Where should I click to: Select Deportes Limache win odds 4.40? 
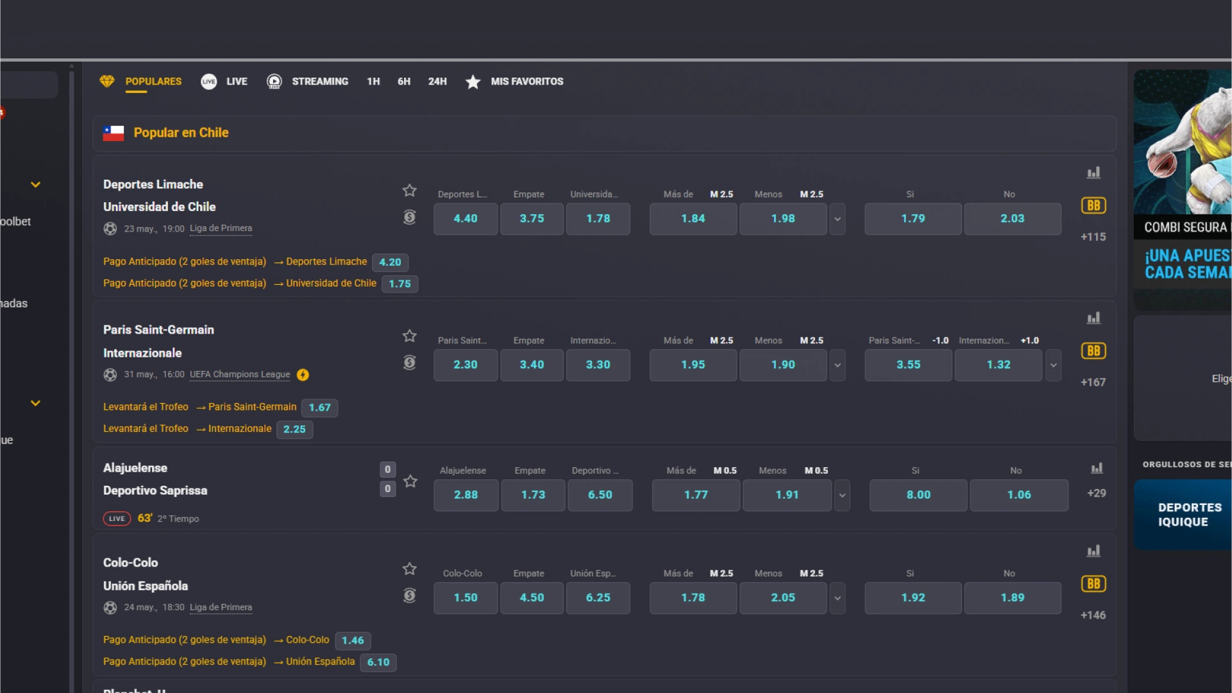point(466,219)
